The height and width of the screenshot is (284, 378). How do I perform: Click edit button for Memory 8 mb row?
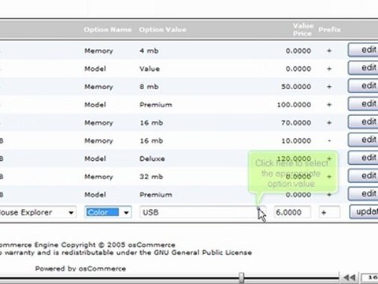(363, 86)
